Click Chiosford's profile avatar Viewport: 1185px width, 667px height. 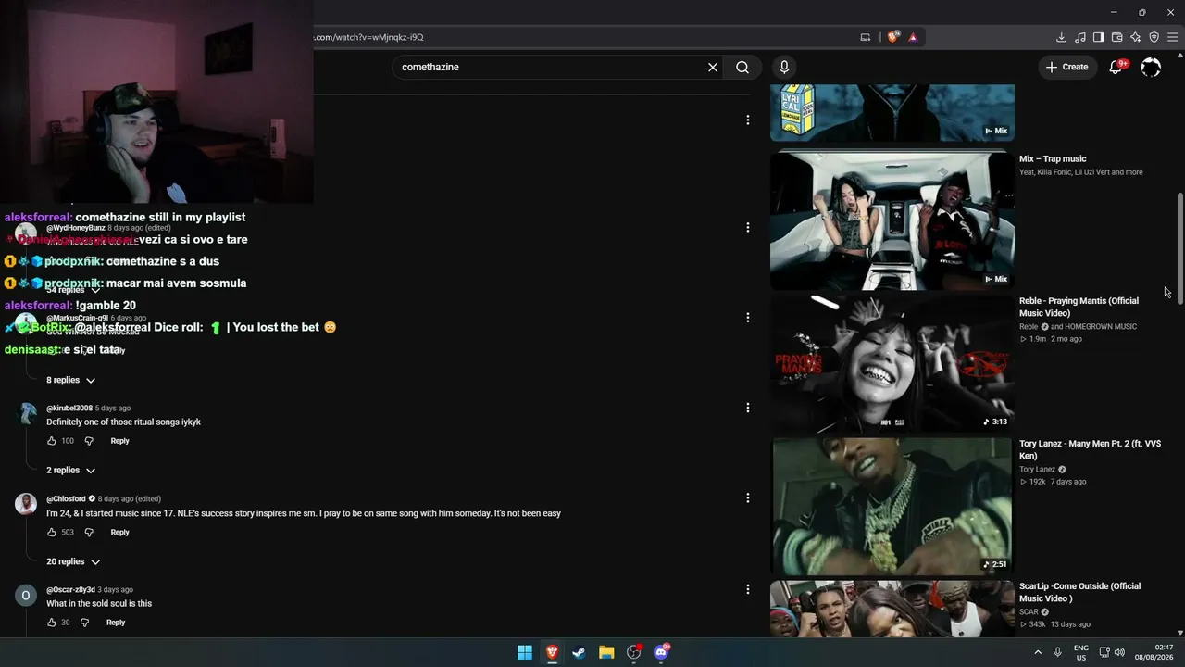(x=26, y=503)
